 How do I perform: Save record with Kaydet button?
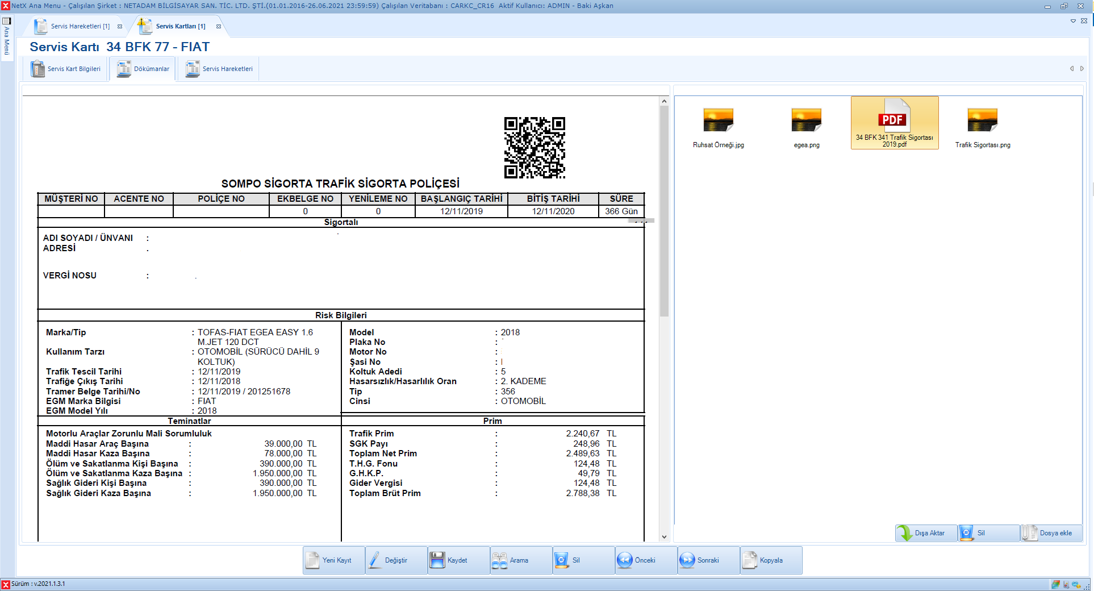[x=458, y=560]
